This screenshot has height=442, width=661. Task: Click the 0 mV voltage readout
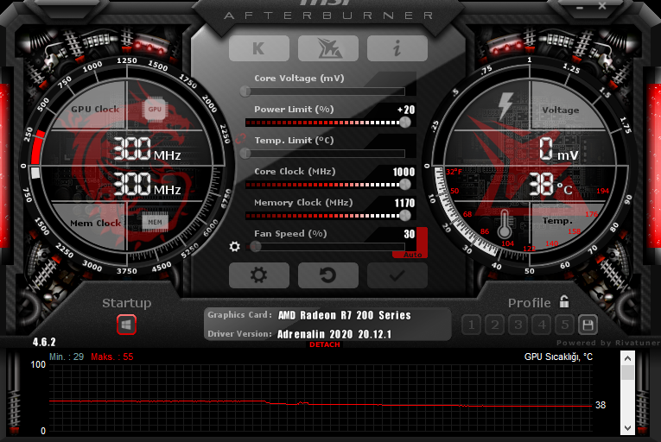pyautogui.click(x=559, y=148)
